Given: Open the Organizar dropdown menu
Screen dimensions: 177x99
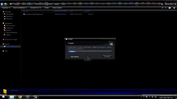Looking at the screenshot, I should click(6, 8).
